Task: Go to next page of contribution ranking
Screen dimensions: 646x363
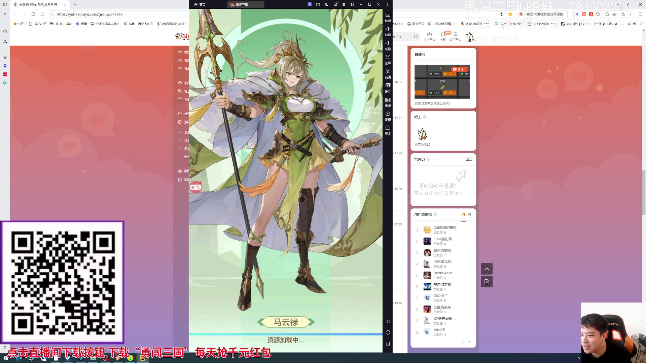Action: (x=469, y=342)
